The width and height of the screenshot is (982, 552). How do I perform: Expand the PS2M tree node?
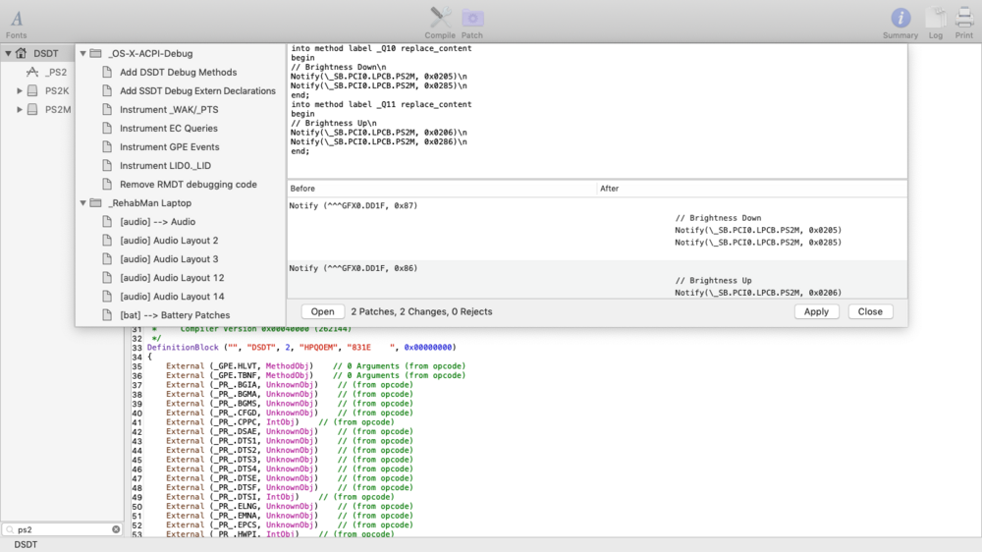[x=20, y=110]
